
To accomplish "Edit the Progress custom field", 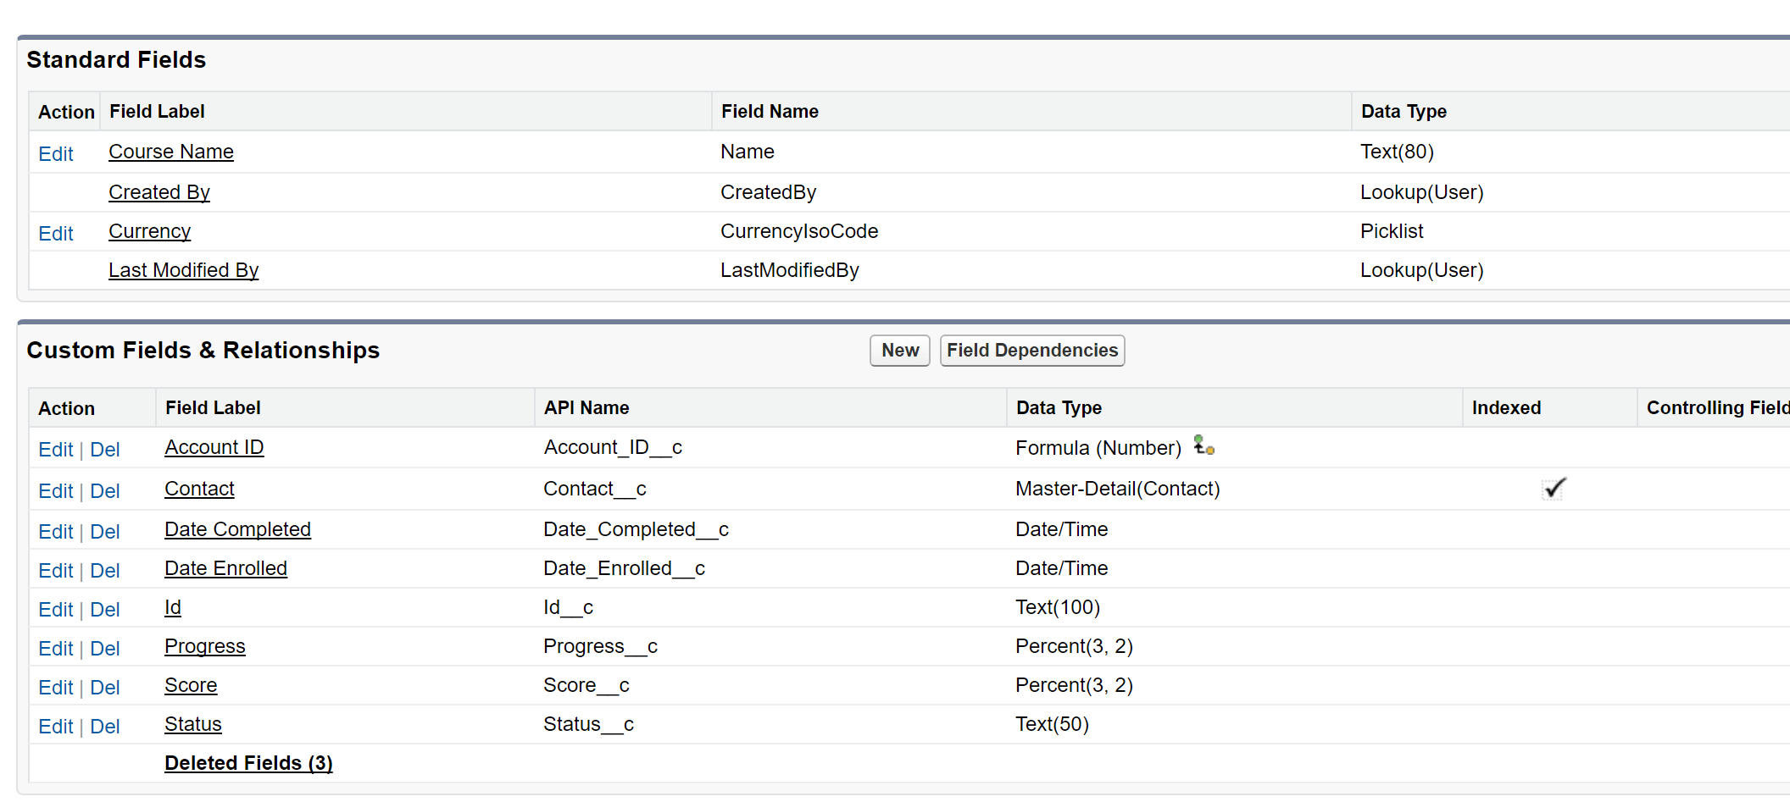I will 56,649.
